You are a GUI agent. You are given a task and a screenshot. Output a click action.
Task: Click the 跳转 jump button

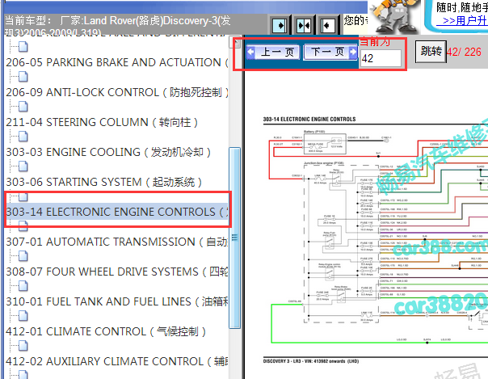point(431,52)
